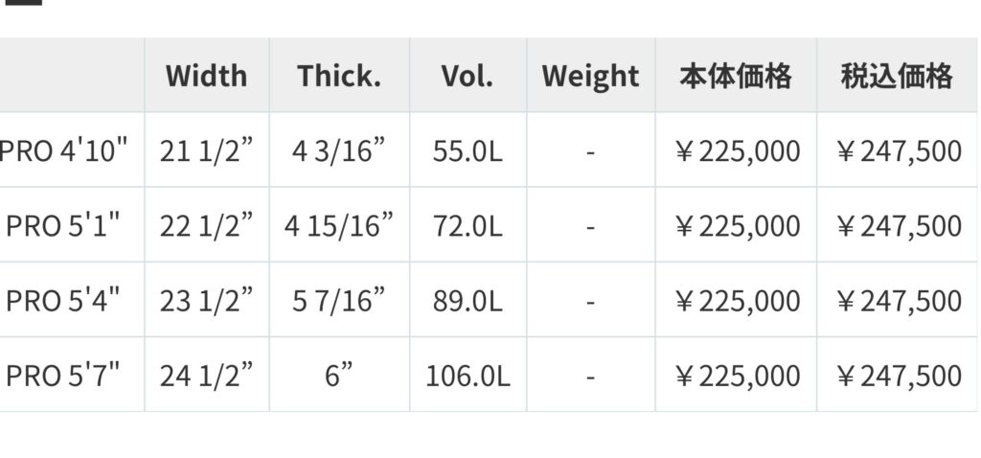Click the 4 15/16" thickness cell
This screenshot has height=458, width=981.
(339, 226)
